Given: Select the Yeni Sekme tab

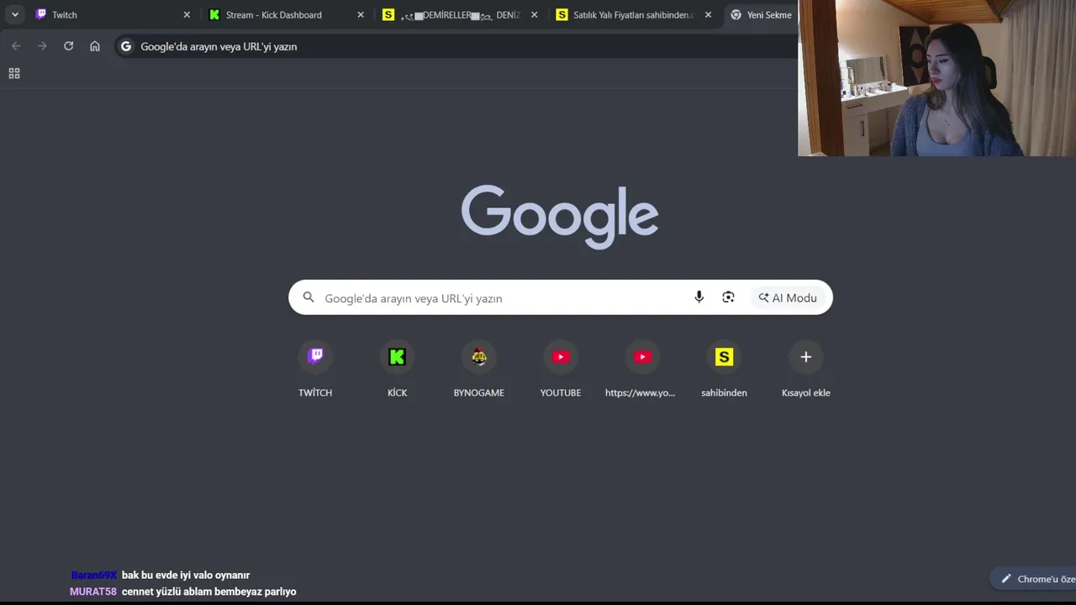Looking at the screenshot, I should (761, 14).
